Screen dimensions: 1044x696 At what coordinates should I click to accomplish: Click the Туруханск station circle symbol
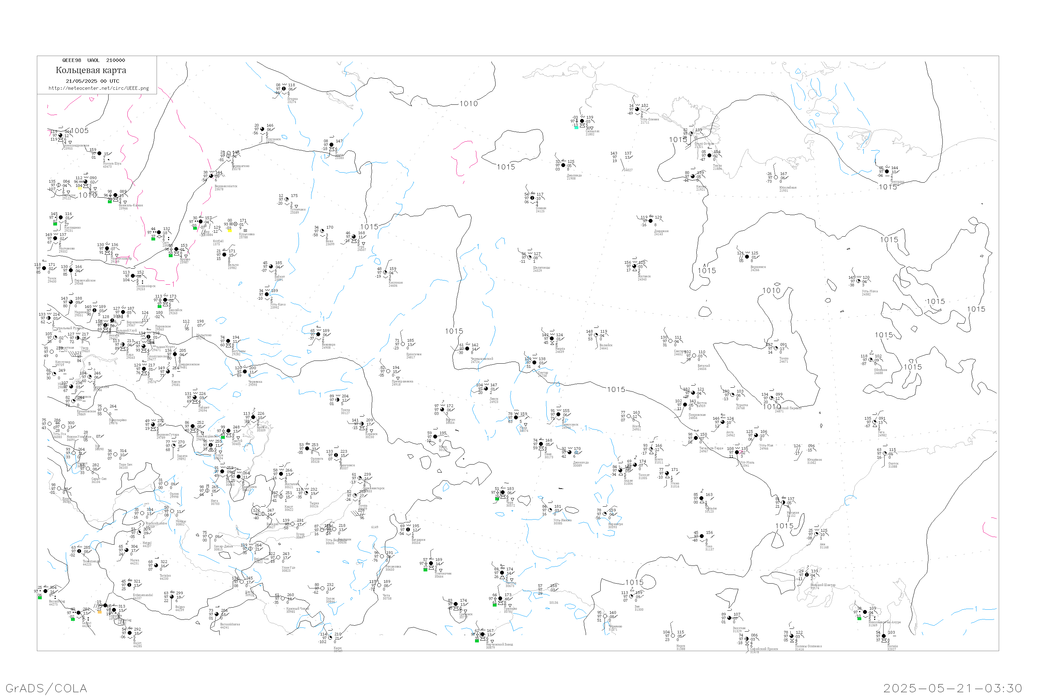click(262, 129)
